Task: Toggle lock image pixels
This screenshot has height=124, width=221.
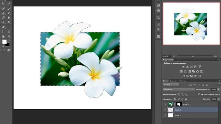Action: click(179, 99)
